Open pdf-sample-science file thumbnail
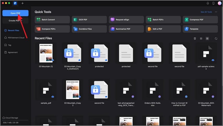This screenshot has width=223, height=126. 206,53
